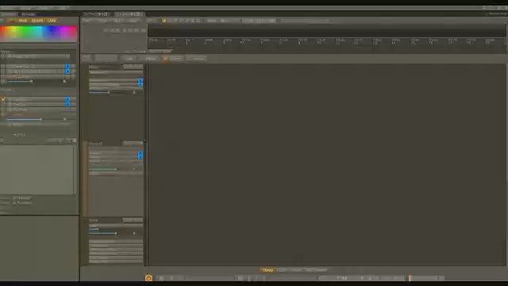
Task: Open the blue dropdown beside the yellow checkmark
Action: [67, 99]
